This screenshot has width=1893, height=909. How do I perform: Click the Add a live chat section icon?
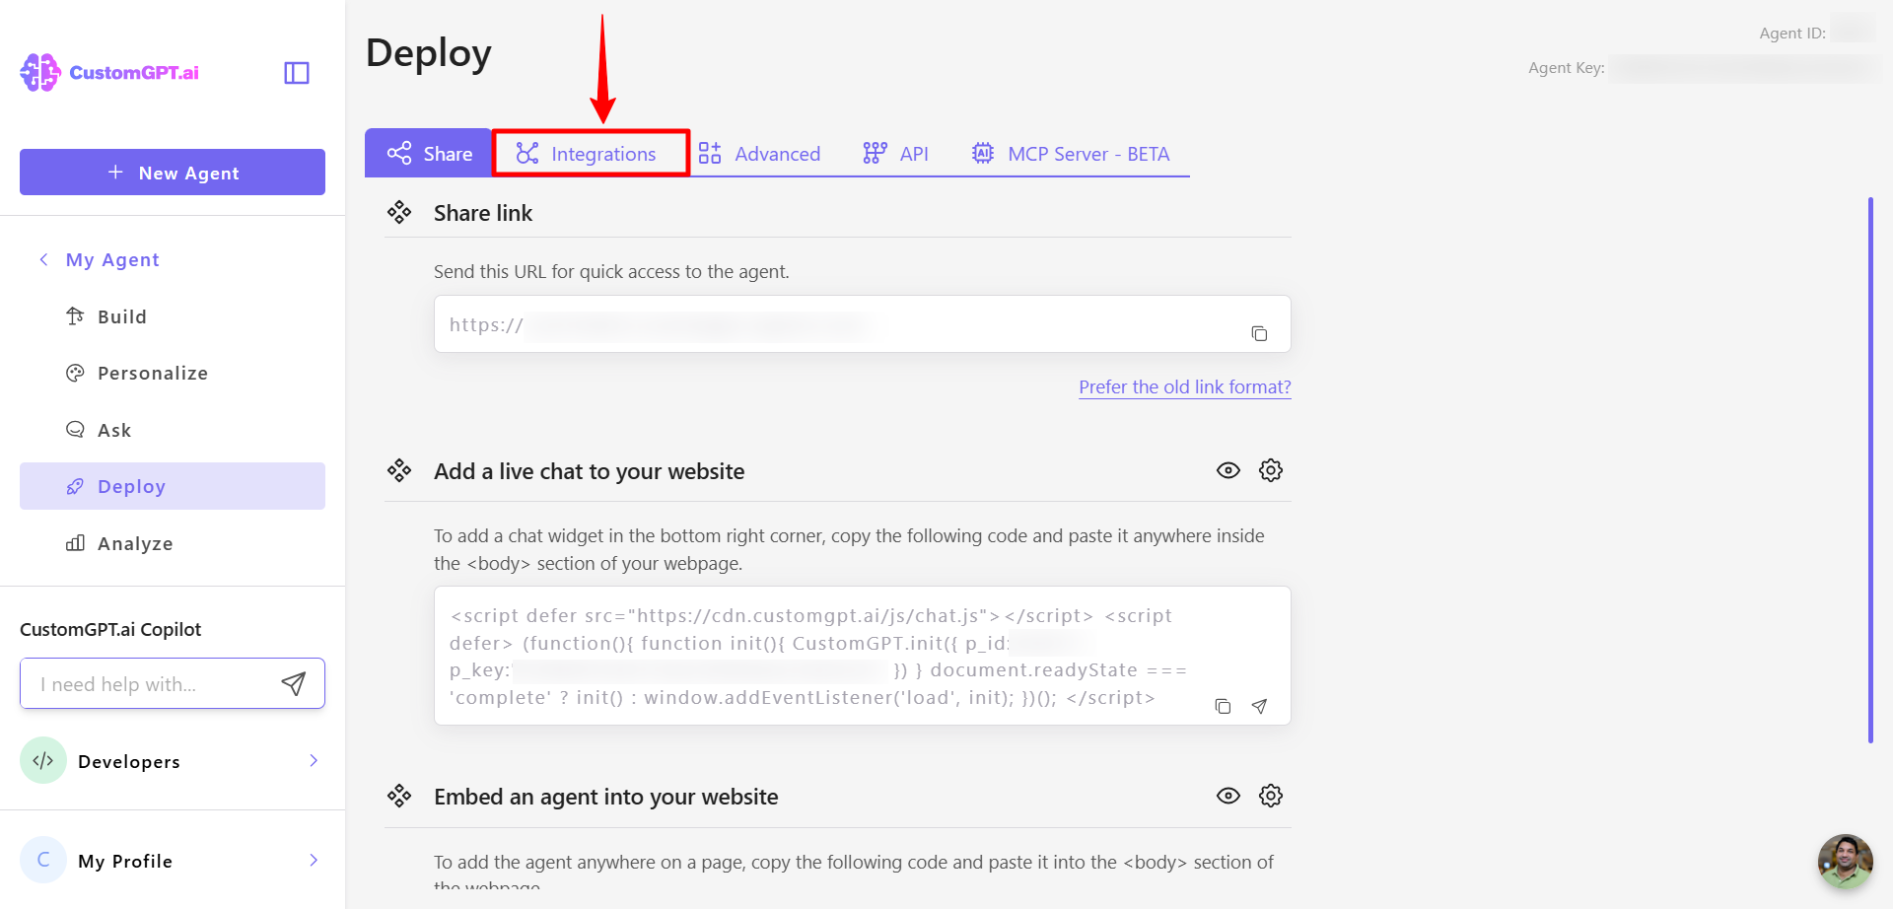399,470
